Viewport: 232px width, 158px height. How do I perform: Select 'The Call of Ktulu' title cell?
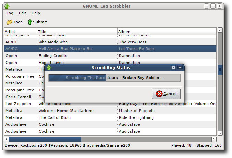[77, 117]
